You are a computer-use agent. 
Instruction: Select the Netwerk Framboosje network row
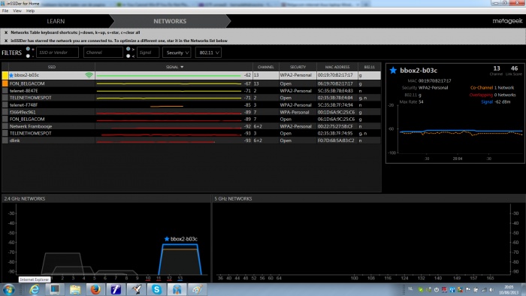tap(191, 126)
